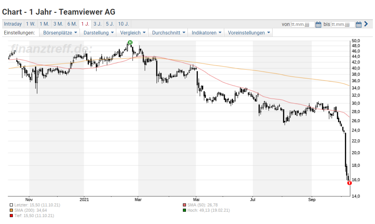Click the green H high marker
The width and height of the screenshot is (375, 224).
click(130, 42)
